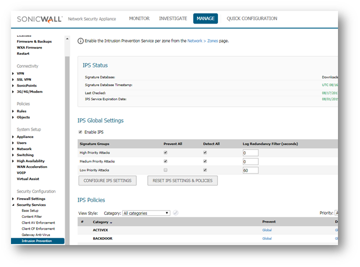Check Prevent All for Low Priority Attacks

pos(166,170)
